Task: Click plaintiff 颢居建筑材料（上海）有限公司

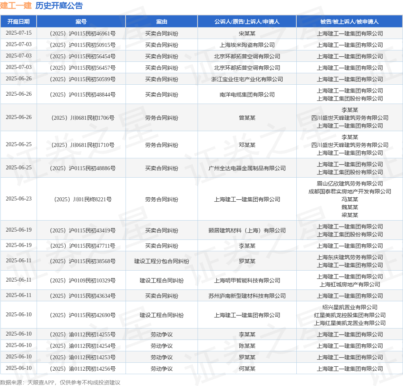Action: point(247,230)
